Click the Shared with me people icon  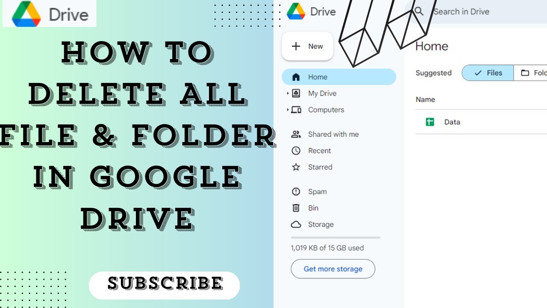pyautogui.click(x=296, y=134)
